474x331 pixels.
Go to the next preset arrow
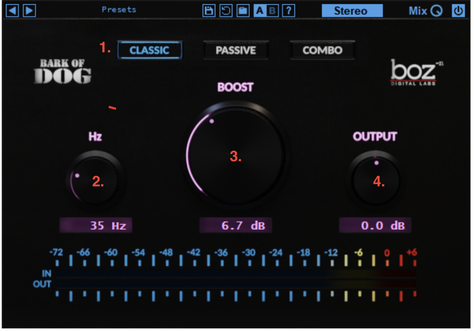pos(30,11)
